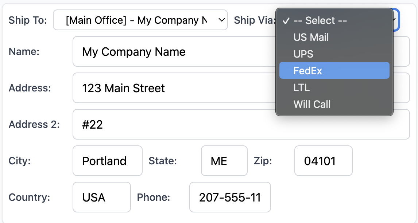Click the Address 2 field containing #22
418x223 pixels.
(241, 125)
